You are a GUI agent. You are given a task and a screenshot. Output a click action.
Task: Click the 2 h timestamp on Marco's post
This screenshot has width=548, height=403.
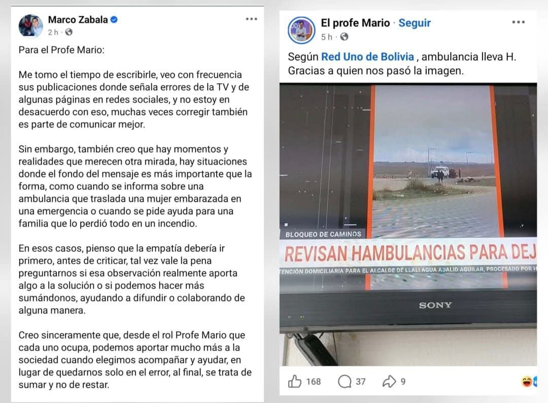[x=53, y=32]
